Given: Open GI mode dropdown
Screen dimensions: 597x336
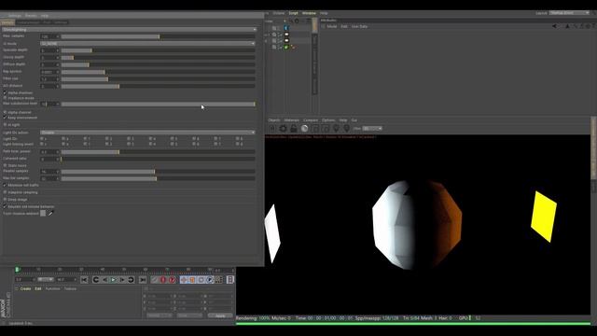Looking at the screenshot, I should click(x=147, y=44).
